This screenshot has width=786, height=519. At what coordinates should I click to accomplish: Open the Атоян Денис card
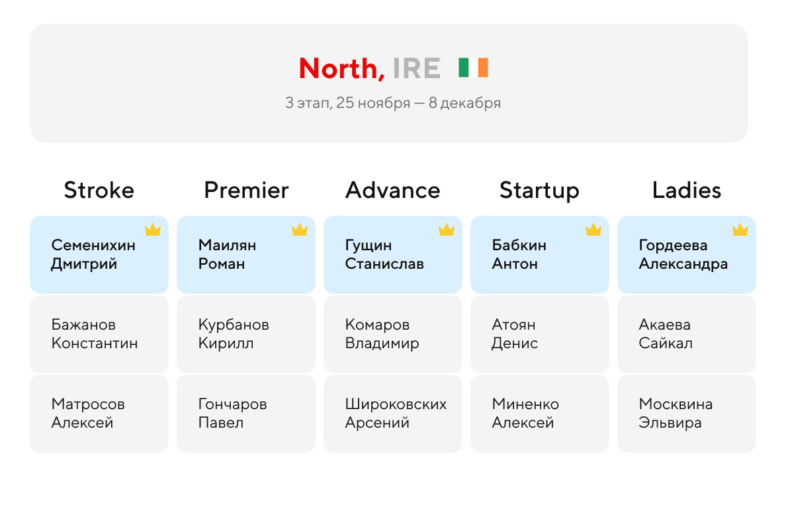540,334
